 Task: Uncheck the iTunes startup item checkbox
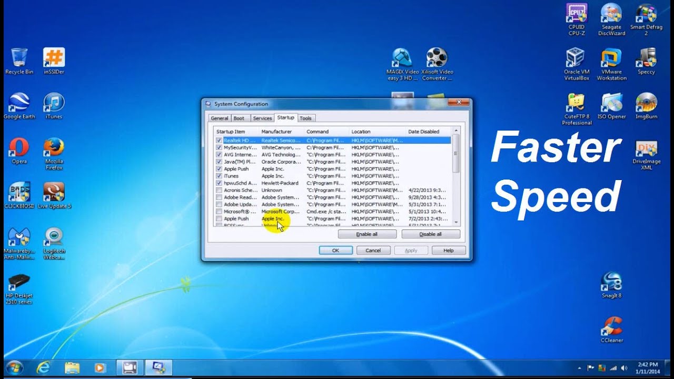tap(219, 176)
